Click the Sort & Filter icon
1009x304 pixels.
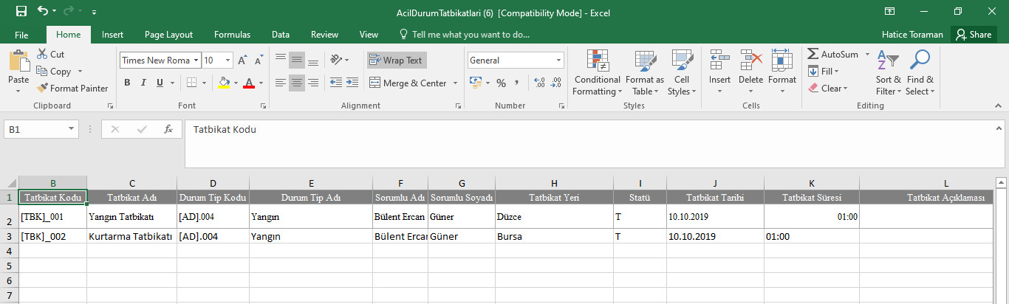tap(887, 61)
